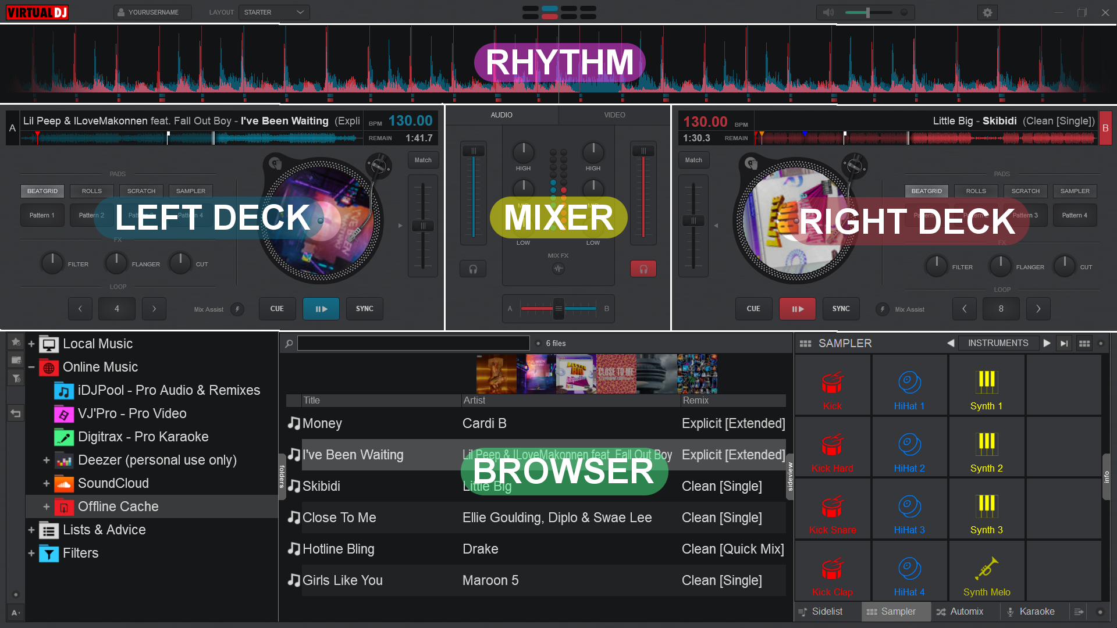Image resolution: width=1117 pixels, height=628 pixels.
Task: Click the Offline Cache folder icon
Action: tap(64, 507)
